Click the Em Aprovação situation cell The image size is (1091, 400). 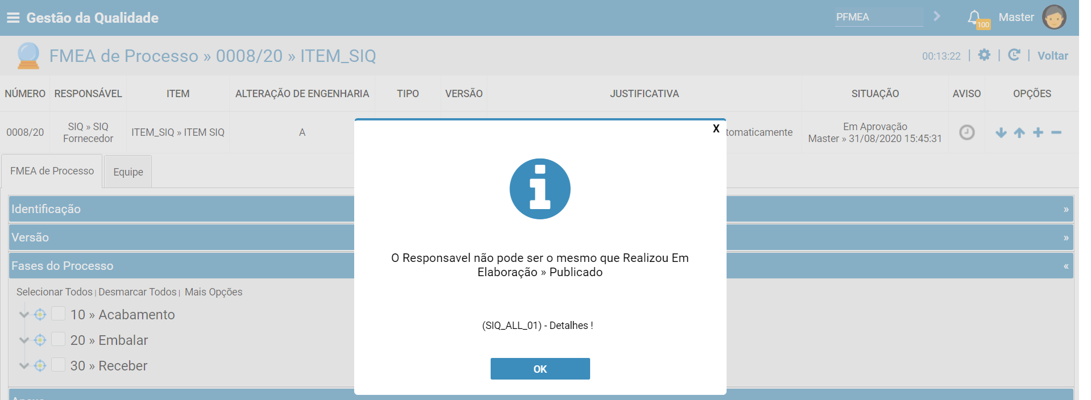tap(875, 132)
